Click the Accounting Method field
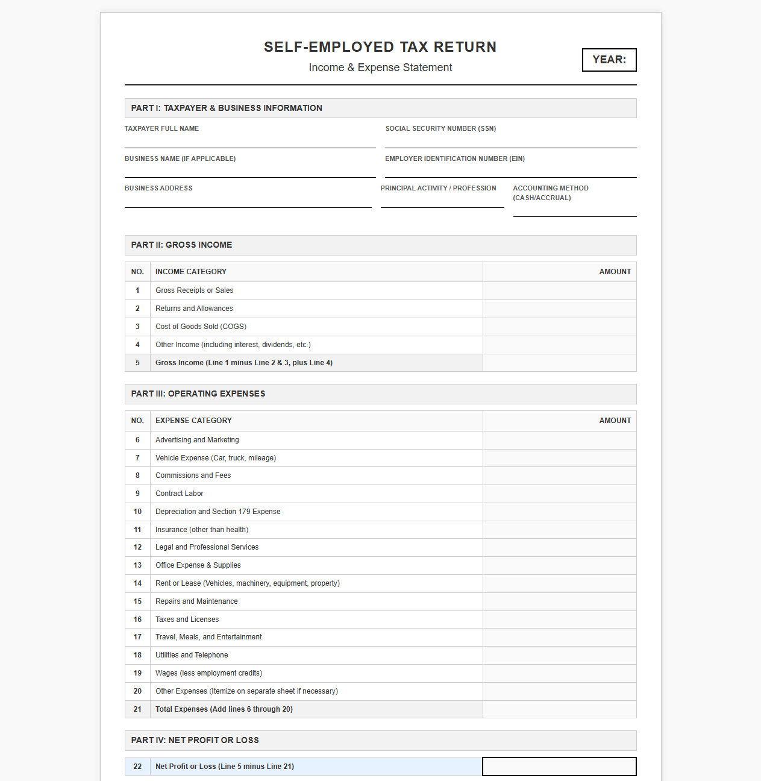 [x=575, y=210]
